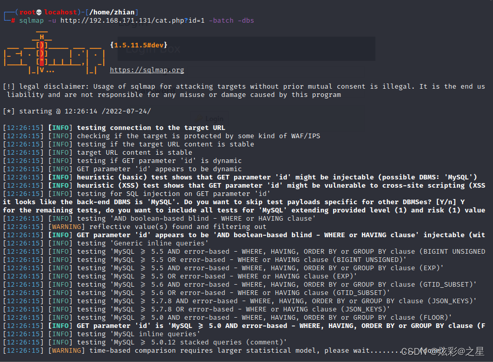This screenshot has width=493, height=362.
Task: Click the 'starting @ 12:26:14 /2022-07-24/' line
Action: point(77,111)
